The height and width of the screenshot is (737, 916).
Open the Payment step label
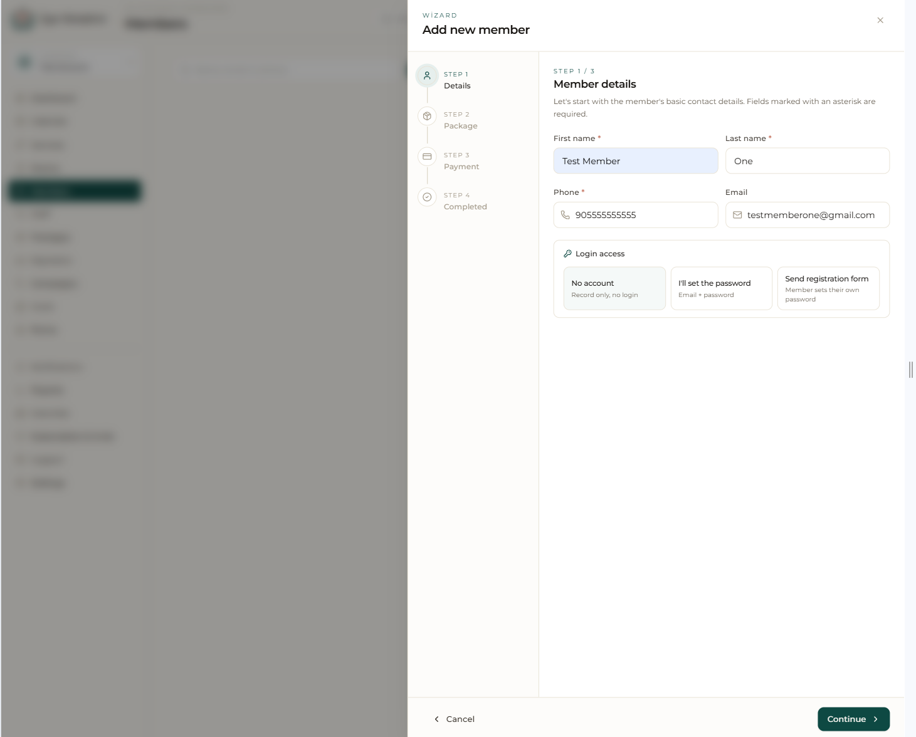[461, 167]
